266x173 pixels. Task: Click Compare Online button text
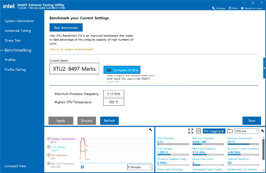pyautogui.click(x=125, y=70)
